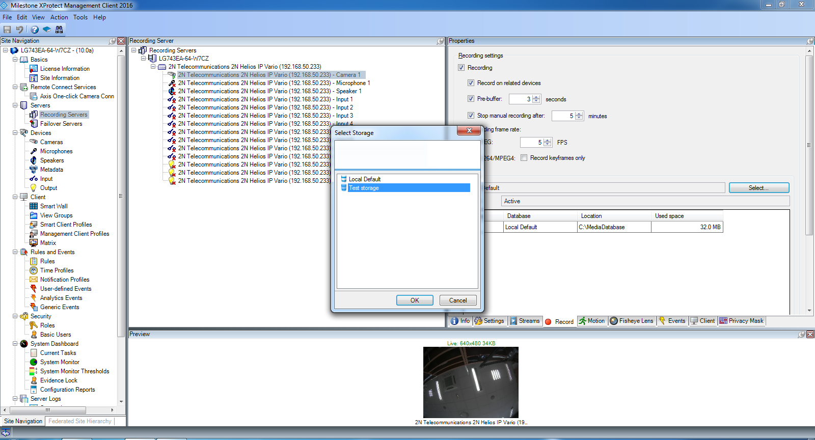The width and height of the screenshot is (815, 440).
Task: Open Help via question mark icon
Action: pyautogui.click(x=35, y=30)
